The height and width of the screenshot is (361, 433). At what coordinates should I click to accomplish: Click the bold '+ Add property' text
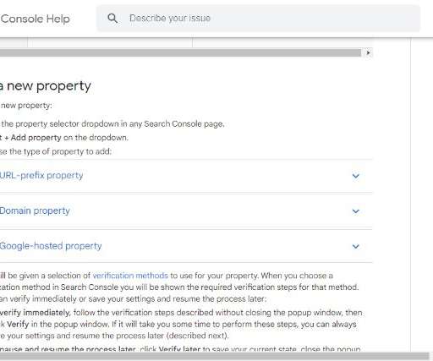33,138
